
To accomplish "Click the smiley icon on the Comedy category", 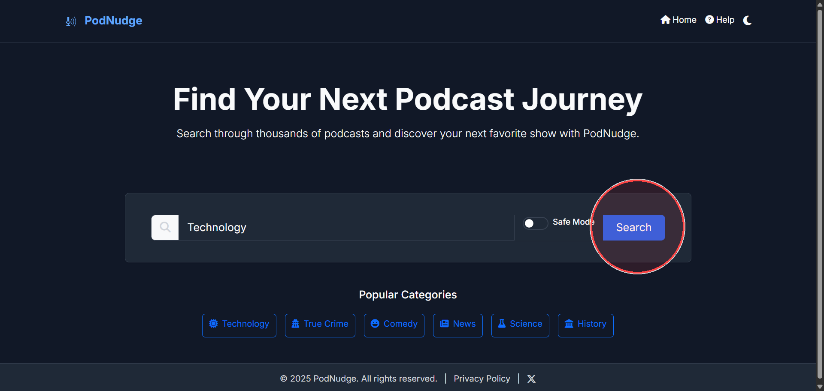I will 375,324.
